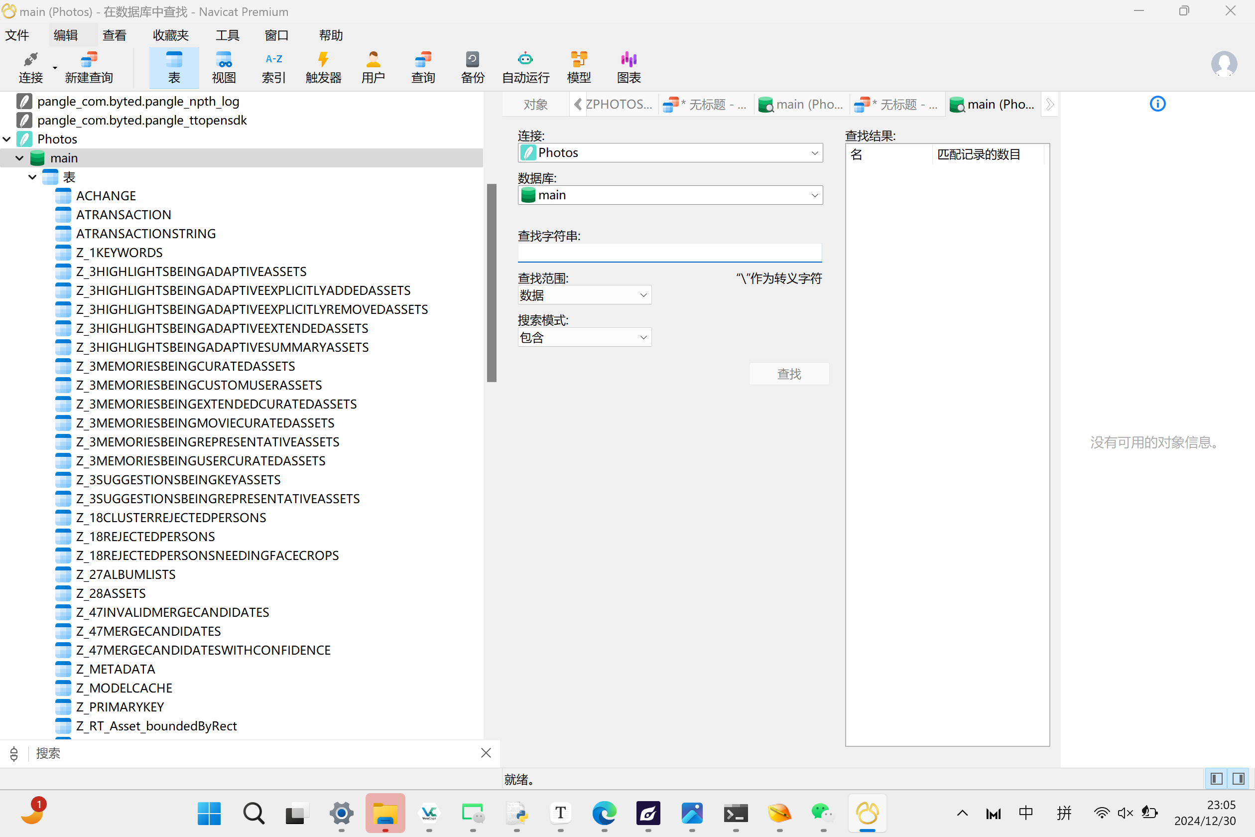Open the Backup (备份) toolbar button
This screenshot has height=837, width=1255.
473,68
